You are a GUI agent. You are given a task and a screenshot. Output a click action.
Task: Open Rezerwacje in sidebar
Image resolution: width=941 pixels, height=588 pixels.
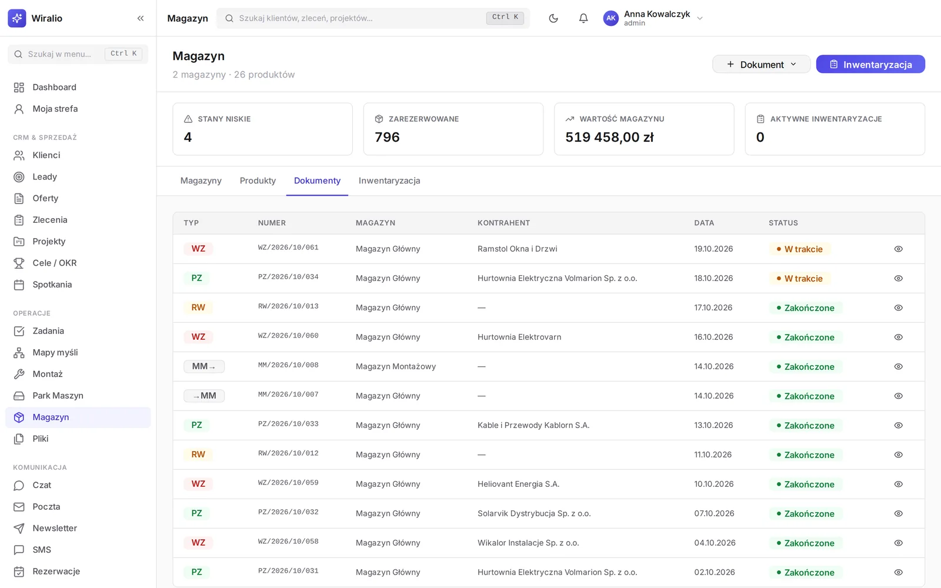click(x=78, y=572)
